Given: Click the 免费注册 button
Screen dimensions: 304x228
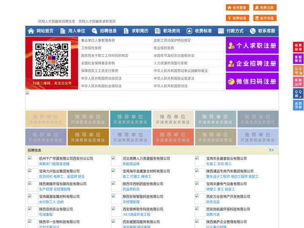Looking at the screenshot, I should pos(265,8).
